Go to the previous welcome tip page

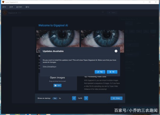(x=74, y=98)
